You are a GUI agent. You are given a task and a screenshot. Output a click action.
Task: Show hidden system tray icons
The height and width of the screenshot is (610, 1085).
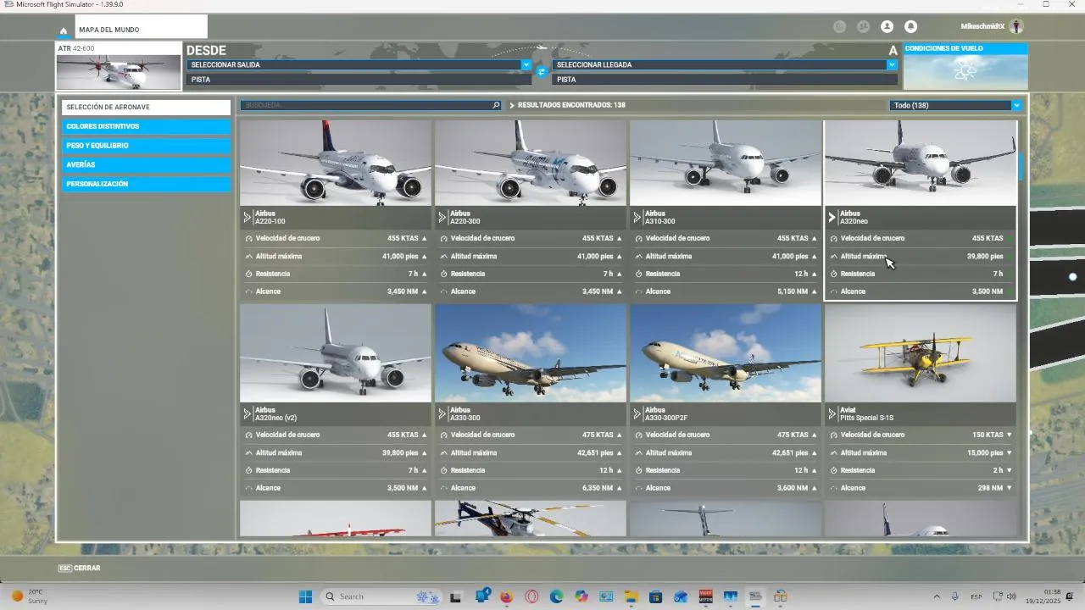(x=937, y=596)
